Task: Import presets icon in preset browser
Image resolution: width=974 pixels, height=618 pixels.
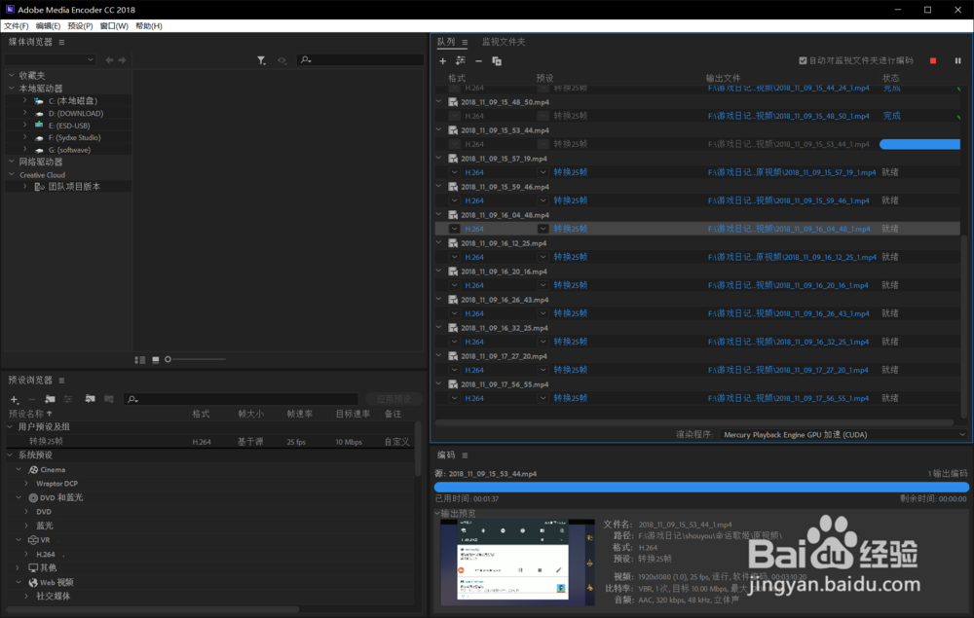Action: point(90,399)
